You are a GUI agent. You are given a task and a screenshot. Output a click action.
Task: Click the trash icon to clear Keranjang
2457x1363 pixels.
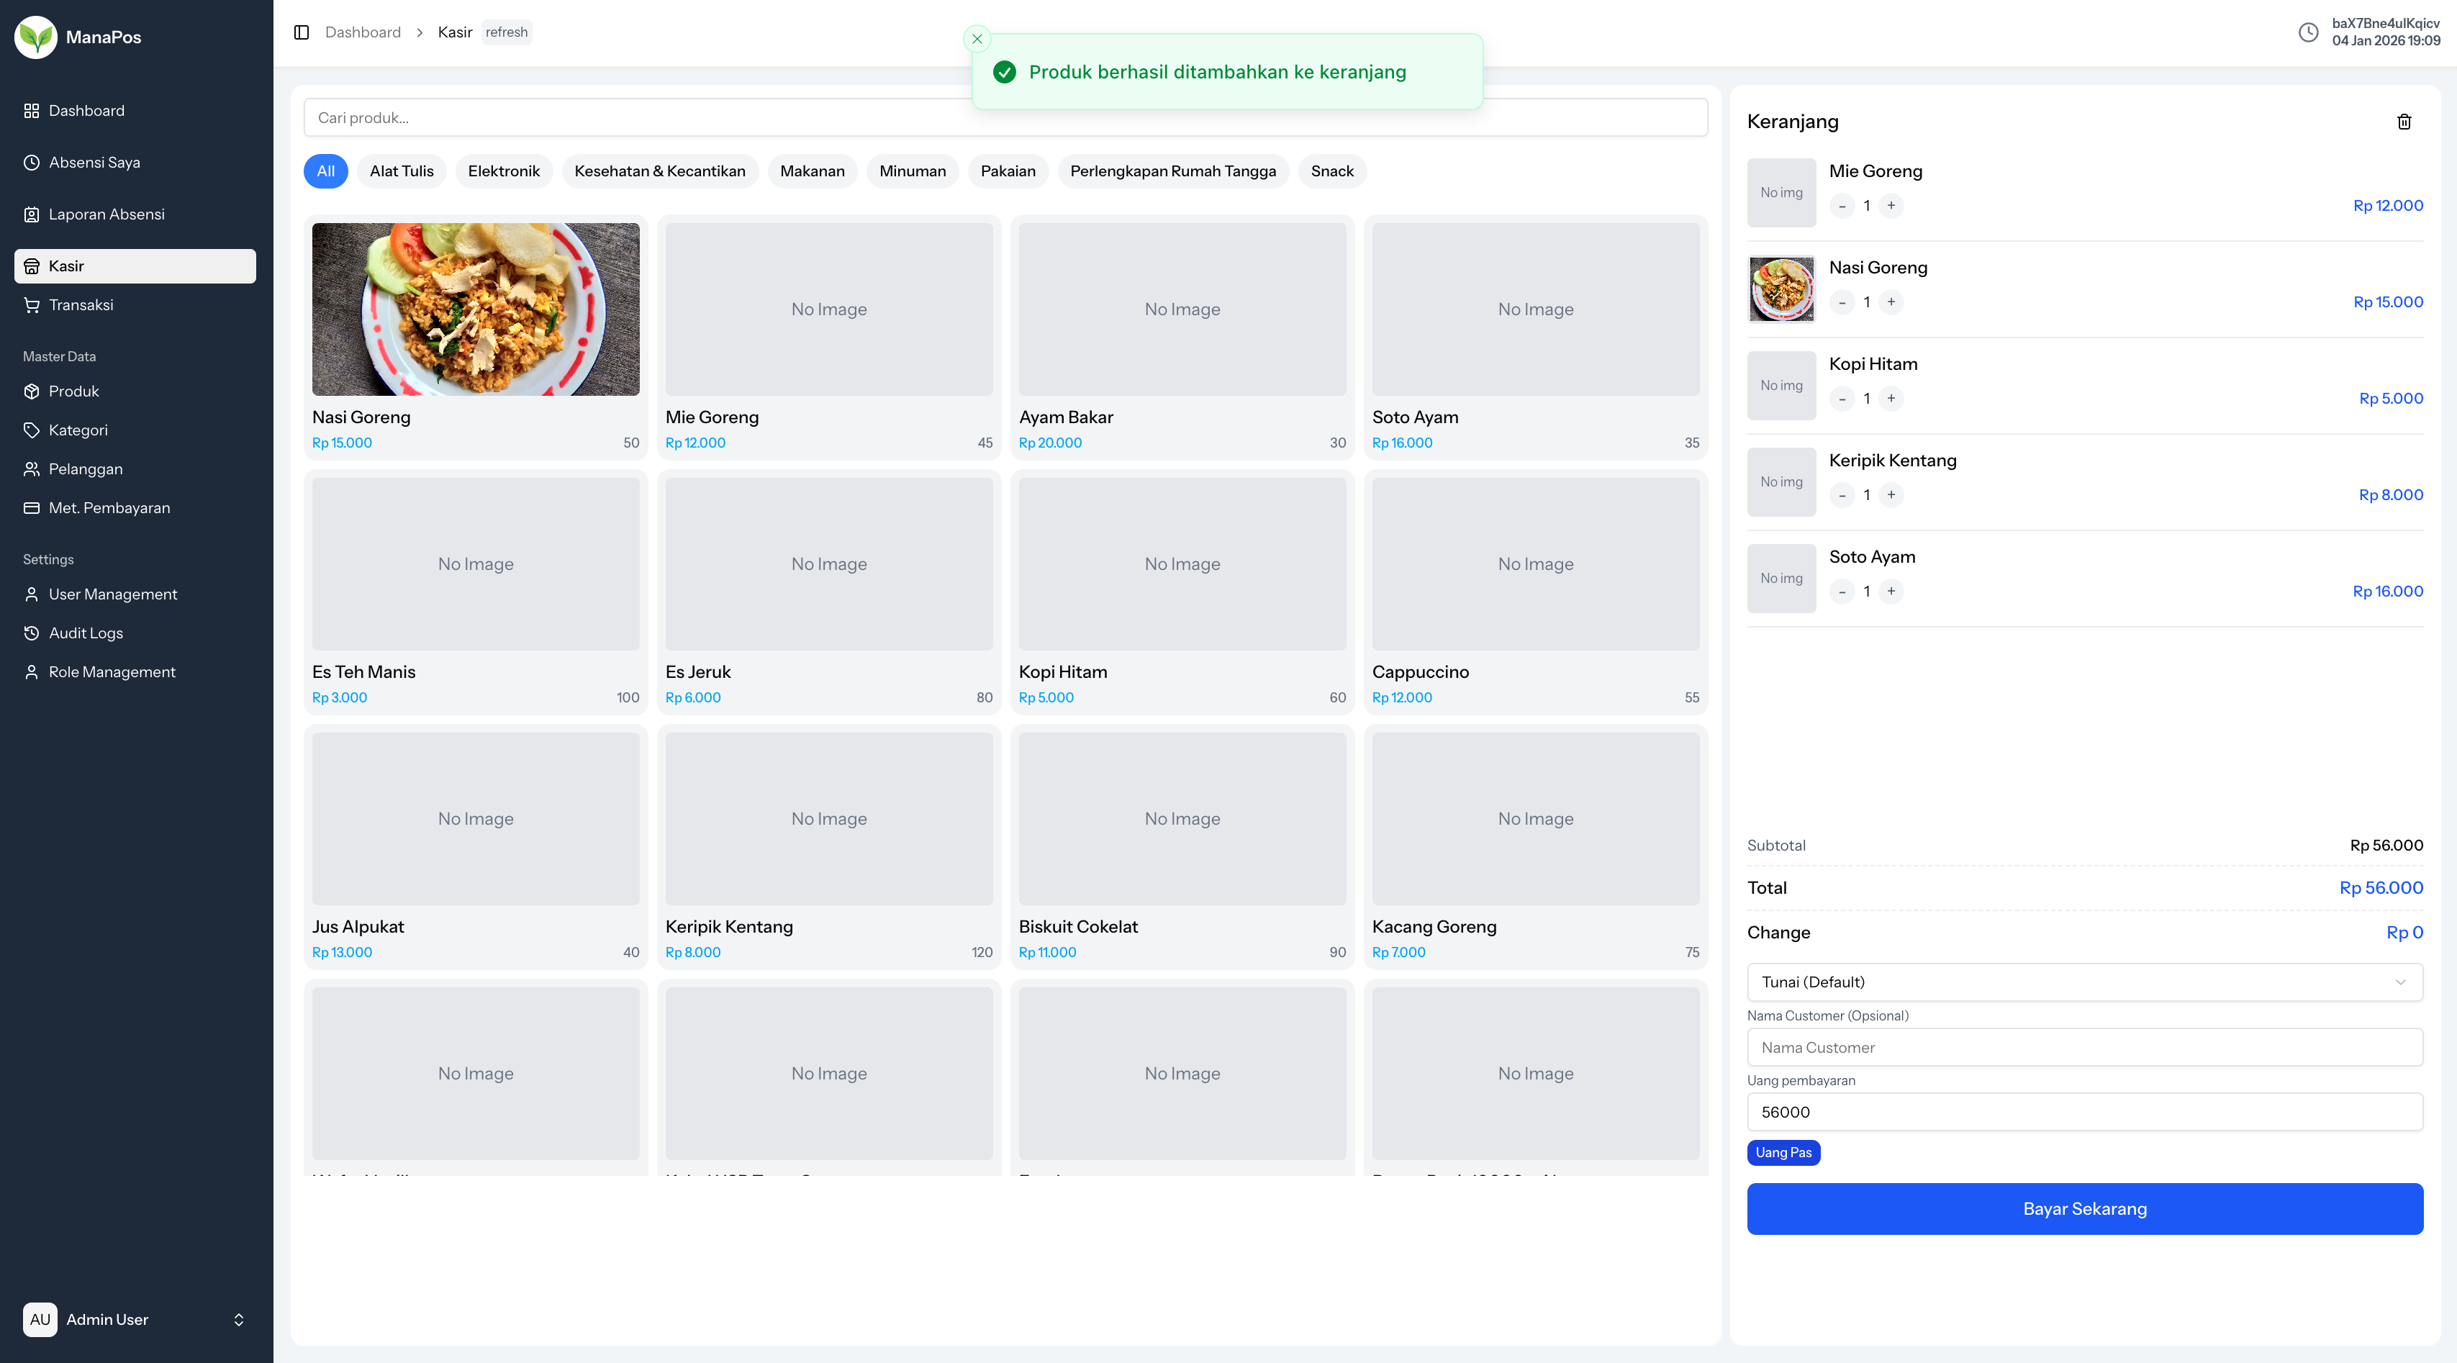2404,121
